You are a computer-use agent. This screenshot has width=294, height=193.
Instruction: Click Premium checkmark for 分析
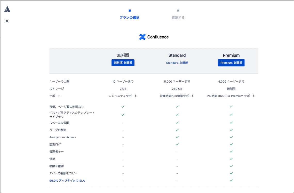pos(231,159)
